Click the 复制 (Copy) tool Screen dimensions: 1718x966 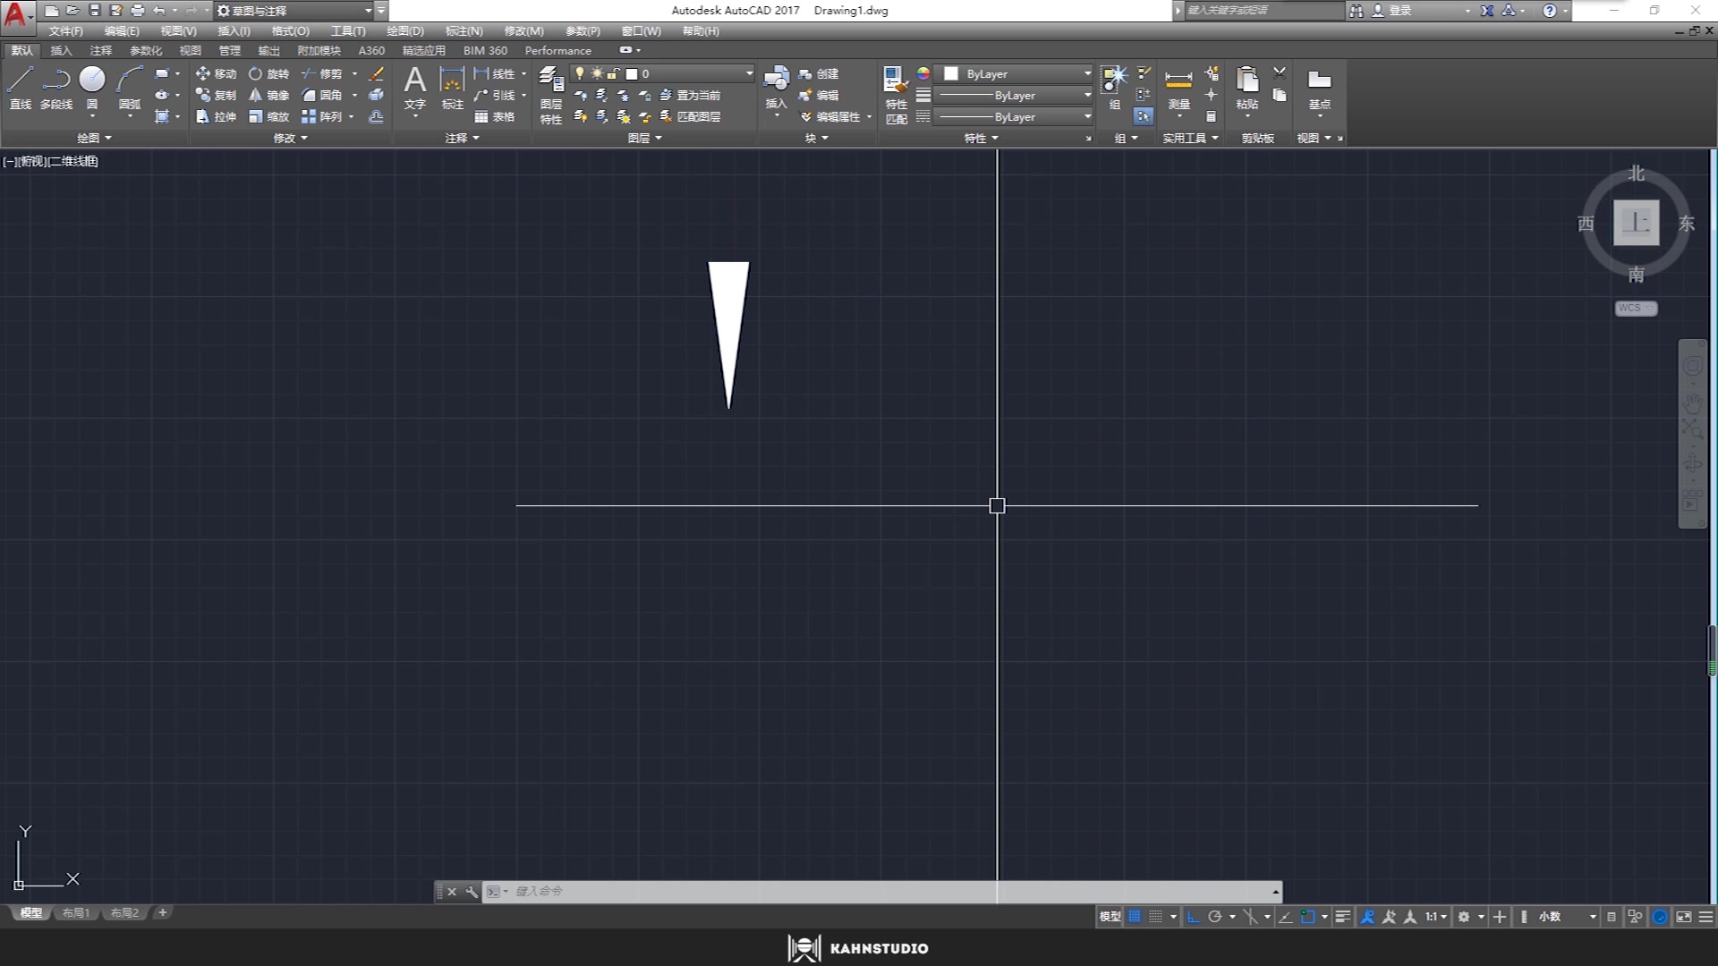coord(216,95)
